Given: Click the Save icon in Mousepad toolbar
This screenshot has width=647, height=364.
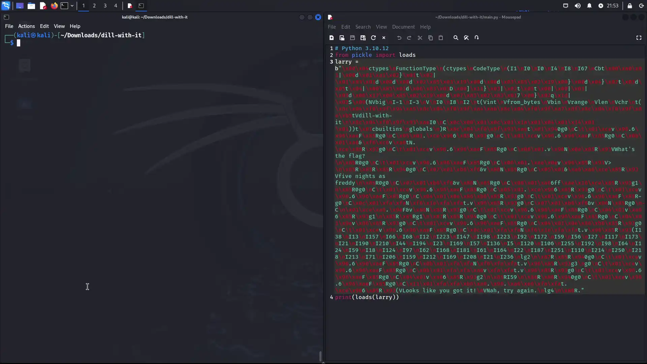Looking at the screenshot, I should point(352,38).
